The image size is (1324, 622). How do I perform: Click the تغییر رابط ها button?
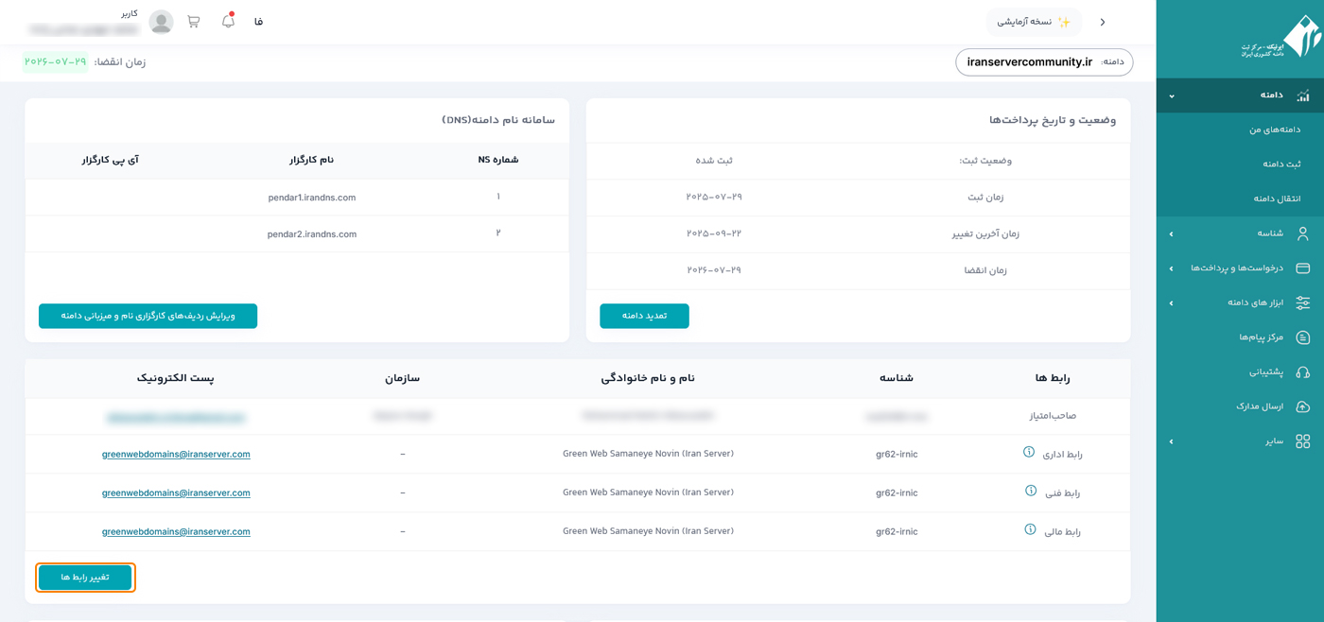pyautogui.click(x=85, y=578)
